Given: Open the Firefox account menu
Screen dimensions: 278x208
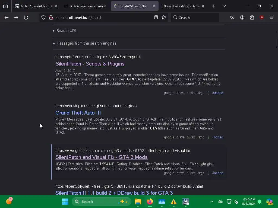Looking at the screenshot, I should click(242, 17).
